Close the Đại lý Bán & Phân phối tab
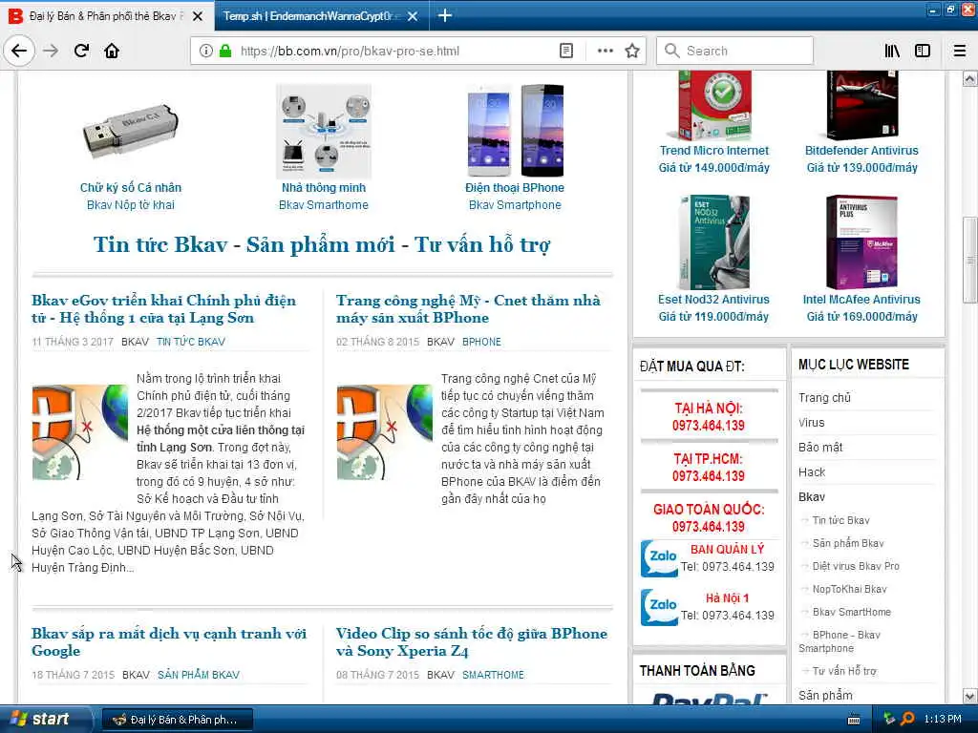 point(197,16)
